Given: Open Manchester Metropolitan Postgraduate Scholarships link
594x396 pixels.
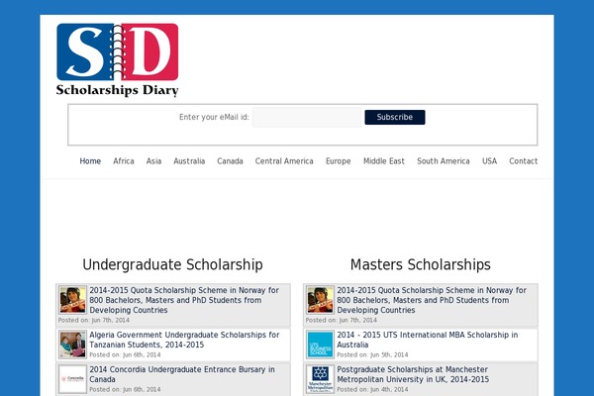Looking at the screenshot, I should (x=413, y=374).
